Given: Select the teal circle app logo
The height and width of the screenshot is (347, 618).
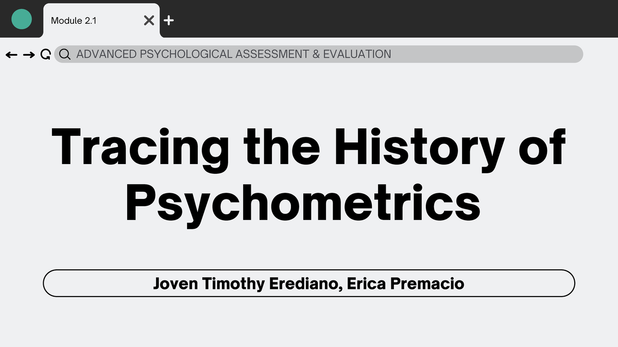Looking at the screenshot, I should click(21, 19).
